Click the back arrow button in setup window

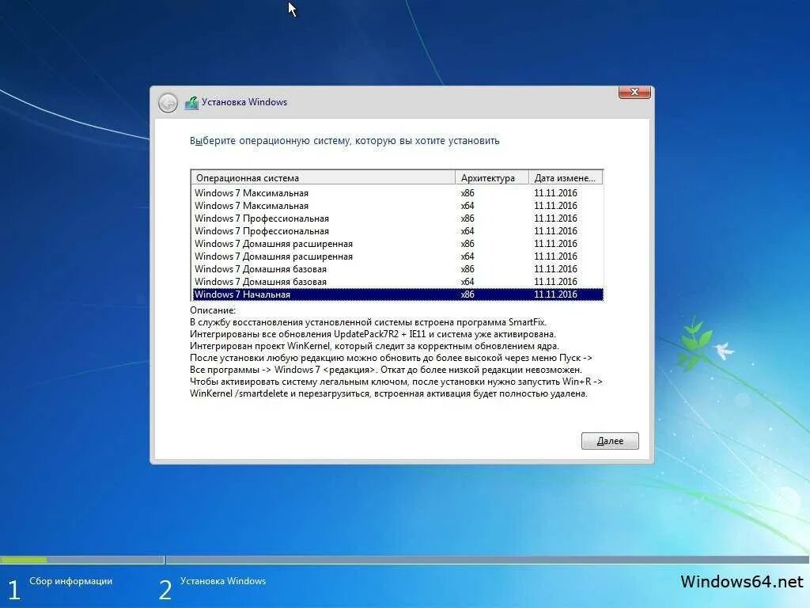click(168, 103)
